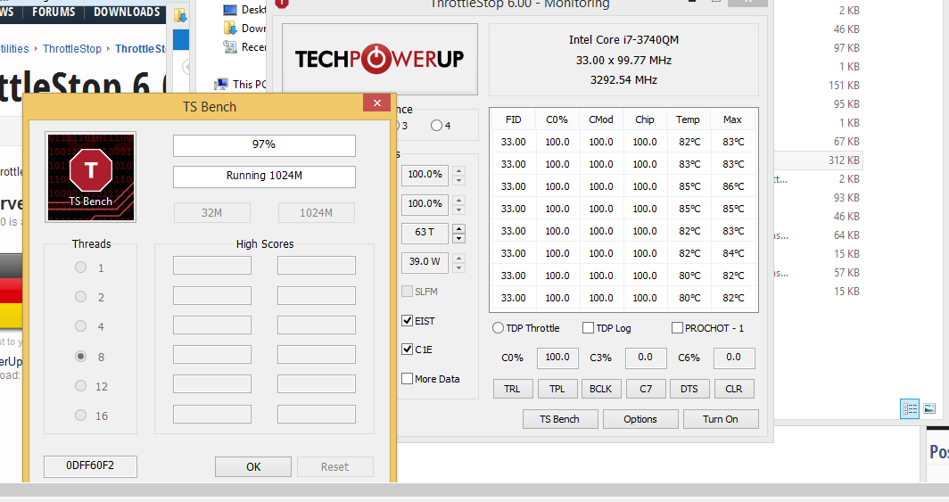Screen dimensions: 949x502
Task: Click the ThrottleStop red title bar icon
Action: pos(282,4)
